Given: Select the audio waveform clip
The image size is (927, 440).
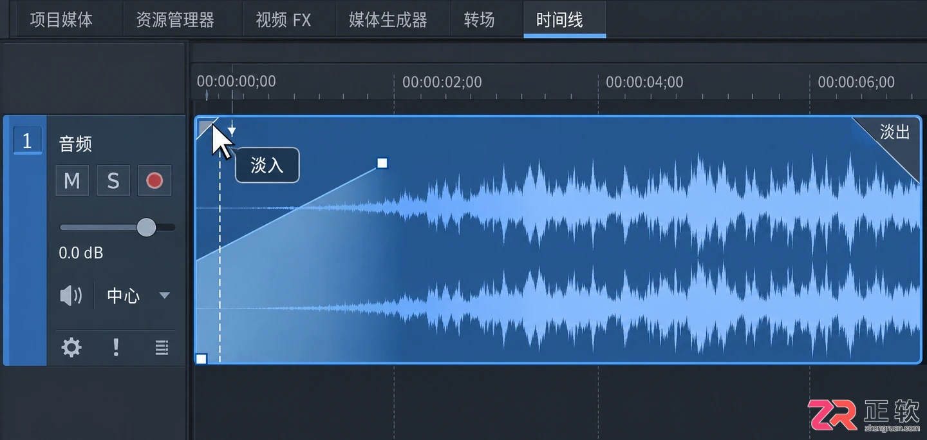Looking at the screenshot, I should coord(558,240).
